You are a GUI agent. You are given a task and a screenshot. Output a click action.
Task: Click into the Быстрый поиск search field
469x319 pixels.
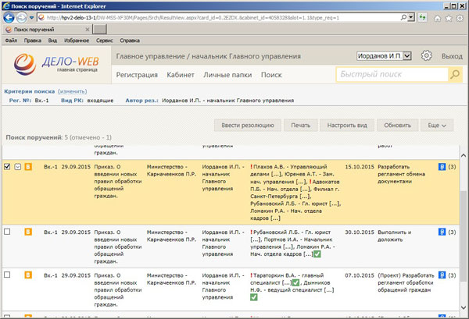point(391,75)
